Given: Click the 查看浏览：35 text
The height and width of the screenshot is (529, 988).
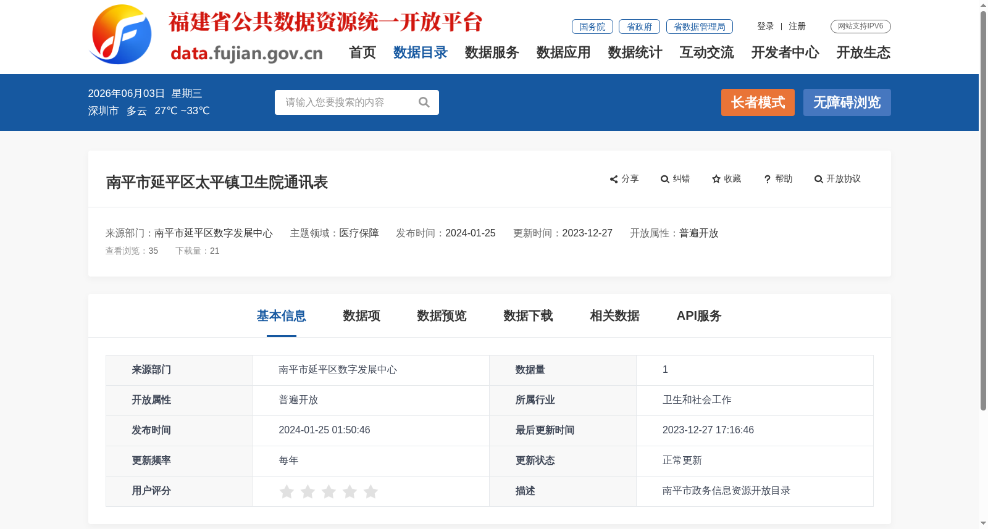Looking at the screenshot, I should pos(132,251).
